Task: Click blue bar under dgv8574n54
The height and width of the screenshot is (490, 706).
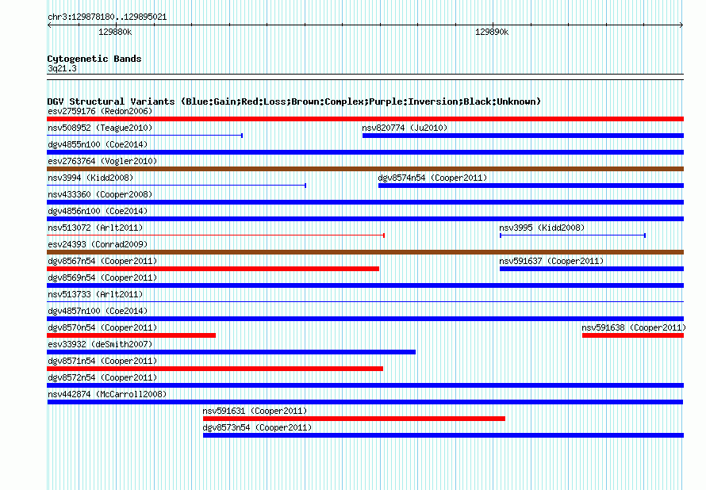Action: tap(531, 186)
